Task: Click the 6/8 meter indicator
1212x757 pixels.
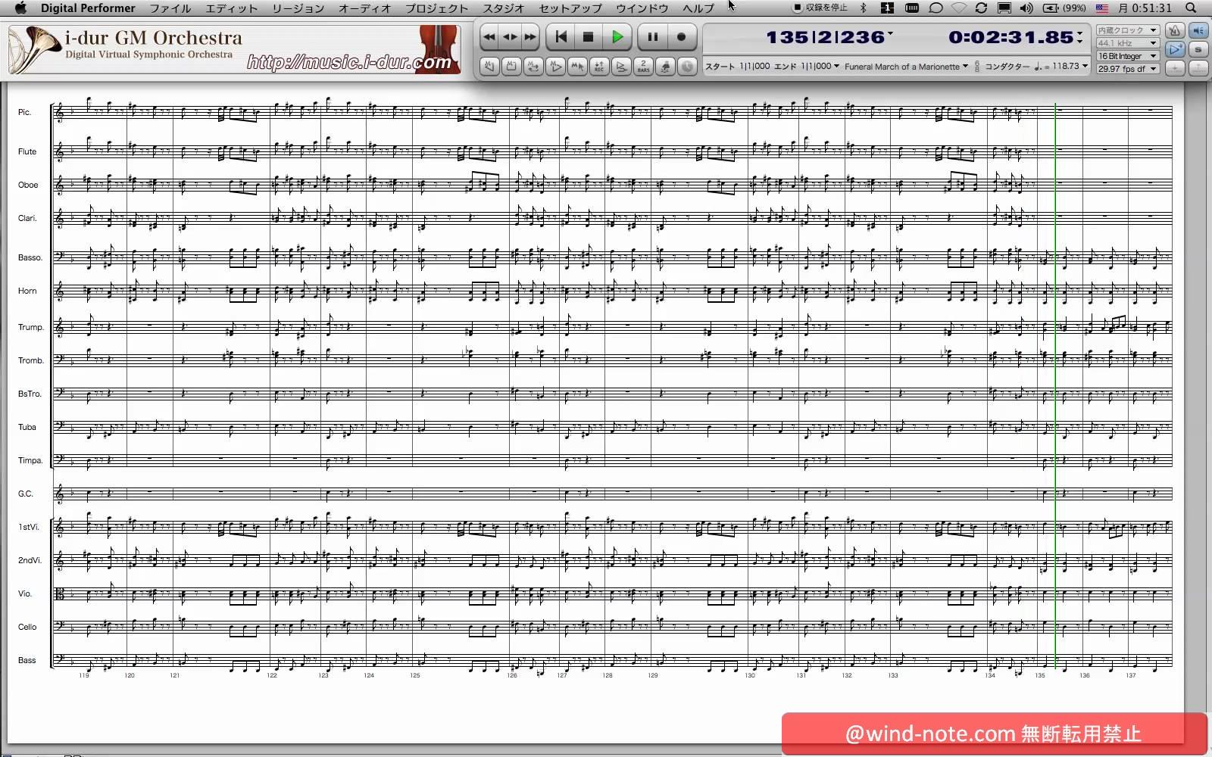Action: tap(976, 67)
